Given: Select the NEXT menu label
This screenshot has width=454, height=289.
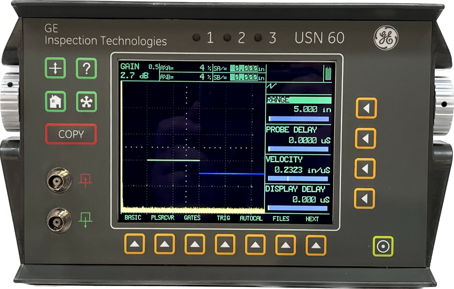Looking at the screenshot, I should click(x=312, y=219).
